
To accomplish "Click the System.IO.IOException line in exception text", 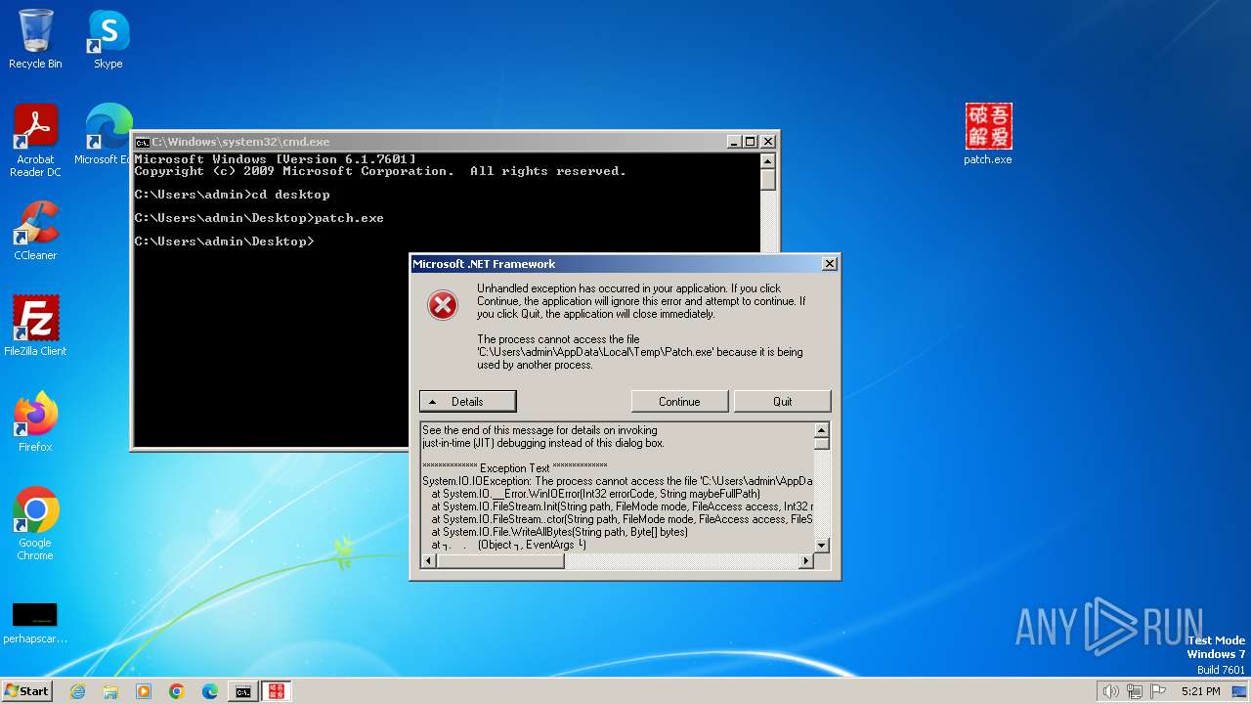I will pyautogui.click(x=618, y=481).
